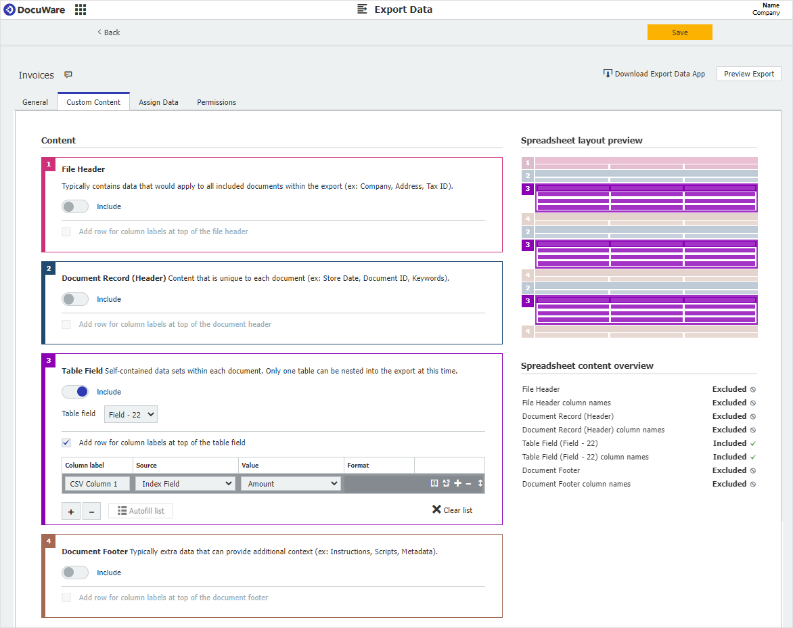Click the orange Save button
Viewport: 793px width, 628px height.
pyautogui.click(x=679, y=32)
